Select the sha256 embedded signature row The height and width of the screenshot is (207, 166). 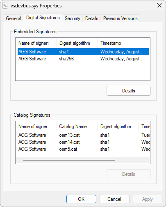click(83, 59)
